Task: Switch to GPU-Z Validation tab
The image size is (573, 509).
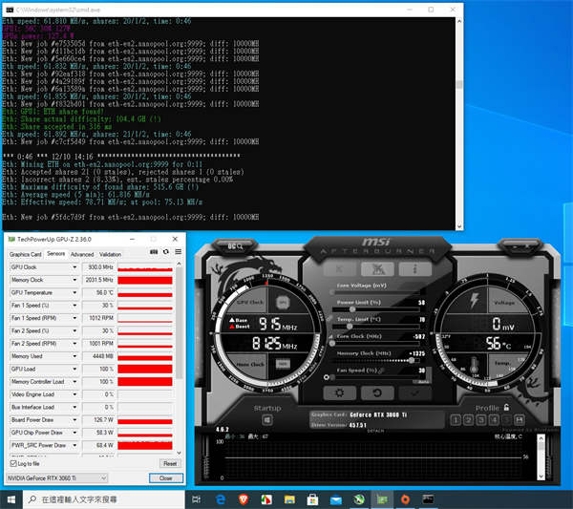Action: (x=110, y=254)
